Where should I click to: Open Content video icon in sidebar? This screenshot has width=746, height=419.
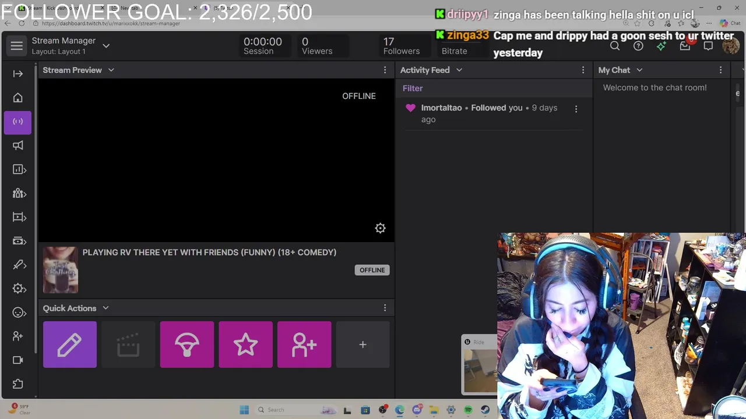(x=19, y=217)
